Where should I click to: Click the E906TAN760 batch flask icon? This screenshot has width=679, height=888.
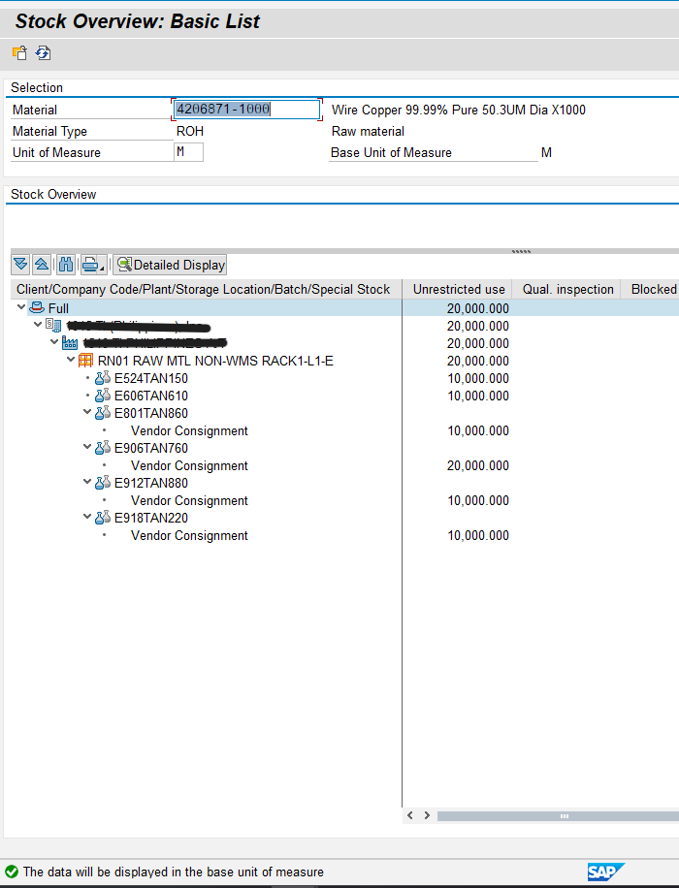(x=103, y=448)
